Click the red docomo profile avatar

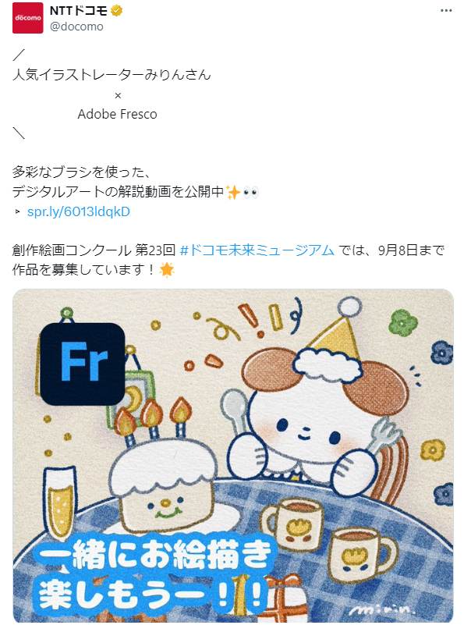27,18
